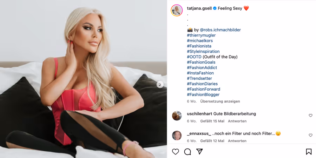The width and height of the screenshot is (316, 158).
Task: Open #thierrymugler hashtag
Action: click(201, 35)
